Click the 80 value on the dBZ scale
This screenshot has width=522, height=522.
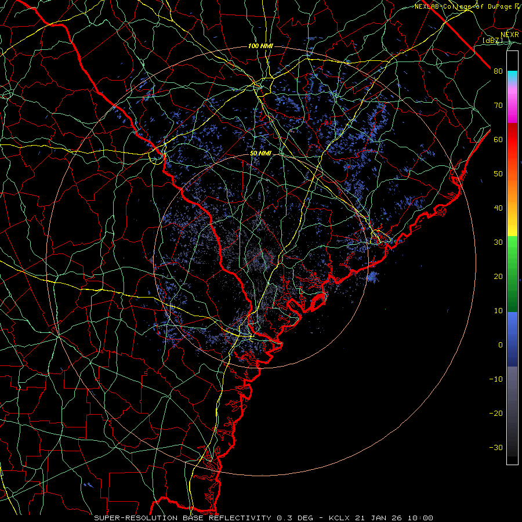tap(498, 71)
